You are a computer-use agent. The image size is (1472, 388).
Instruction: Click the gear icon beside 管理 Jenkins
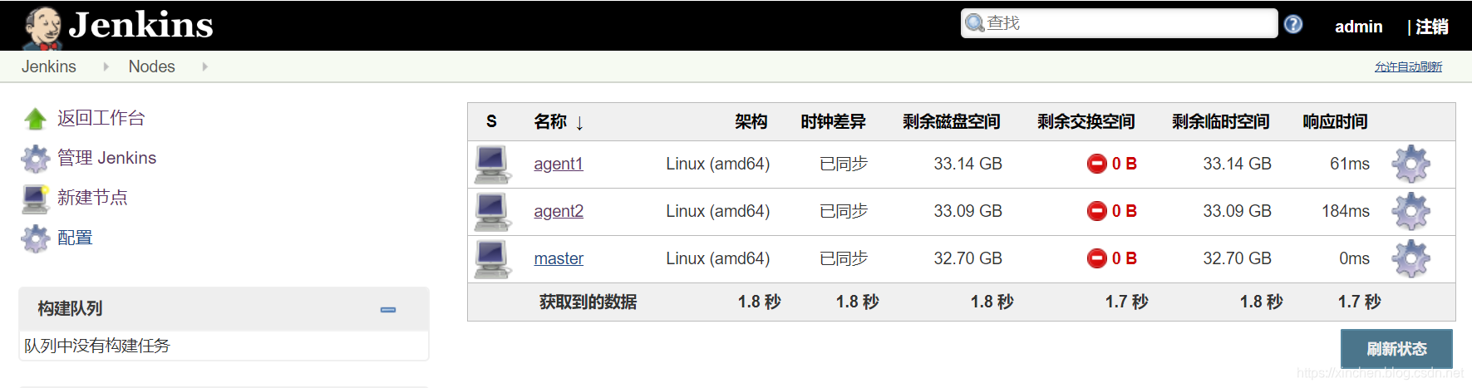35,158
